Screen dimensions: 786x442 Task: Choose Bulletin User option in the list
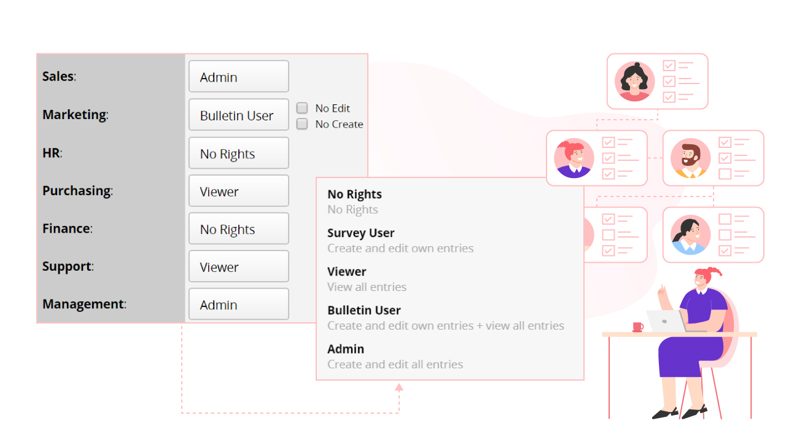click(364, 311)
